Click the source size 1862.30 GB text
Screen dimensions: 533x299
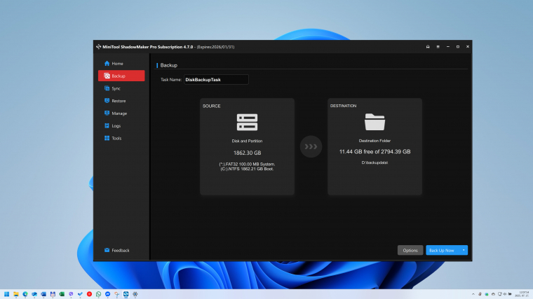tap(247, 153)
